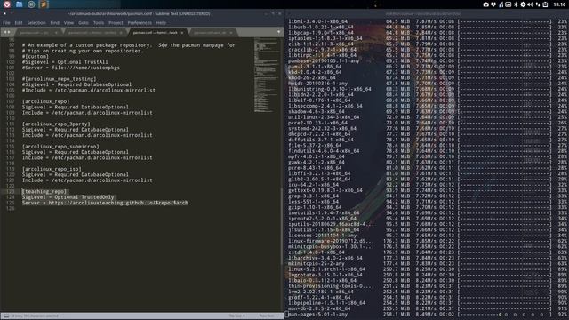This screenshot has height=320, width=569.
Task: Open the Plain Text syntax selector
Action: 267,316
